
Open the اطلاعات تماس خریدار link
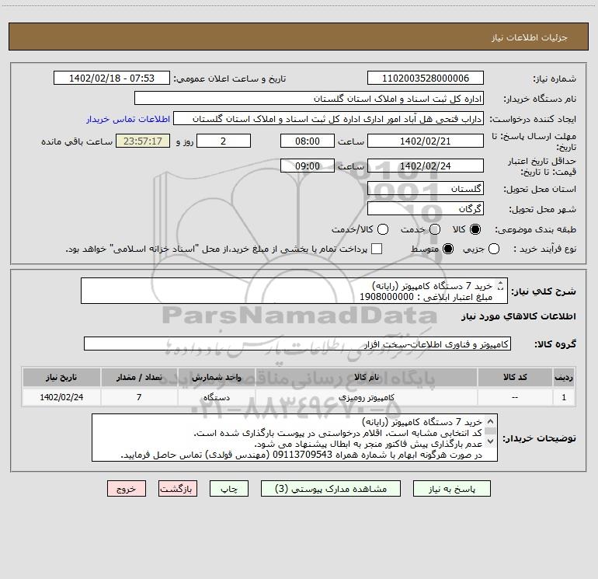(x=128, y=119)
